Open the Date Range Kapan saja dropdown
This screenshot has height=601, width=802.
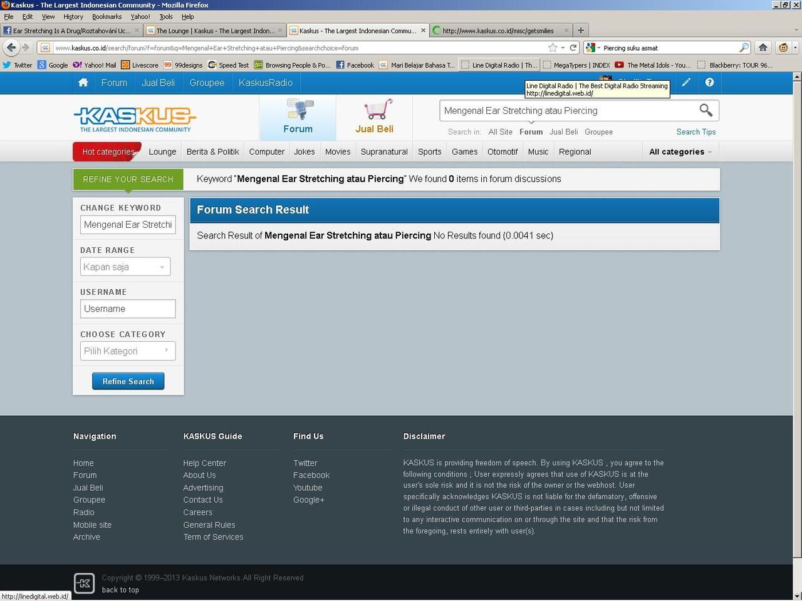click(x=125, y=267)
